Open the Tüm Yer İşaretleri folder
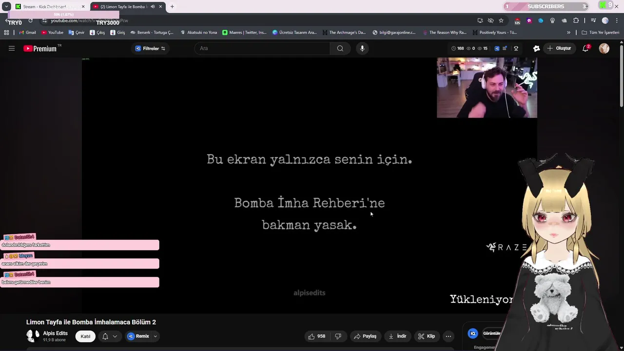624x351 pixels. (601, 33)
